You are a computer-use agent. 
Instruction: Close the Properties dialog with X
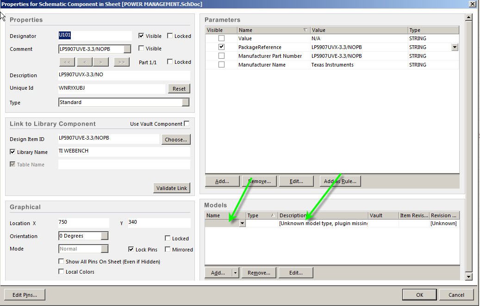pyautogui.click(x=473, y=4)
